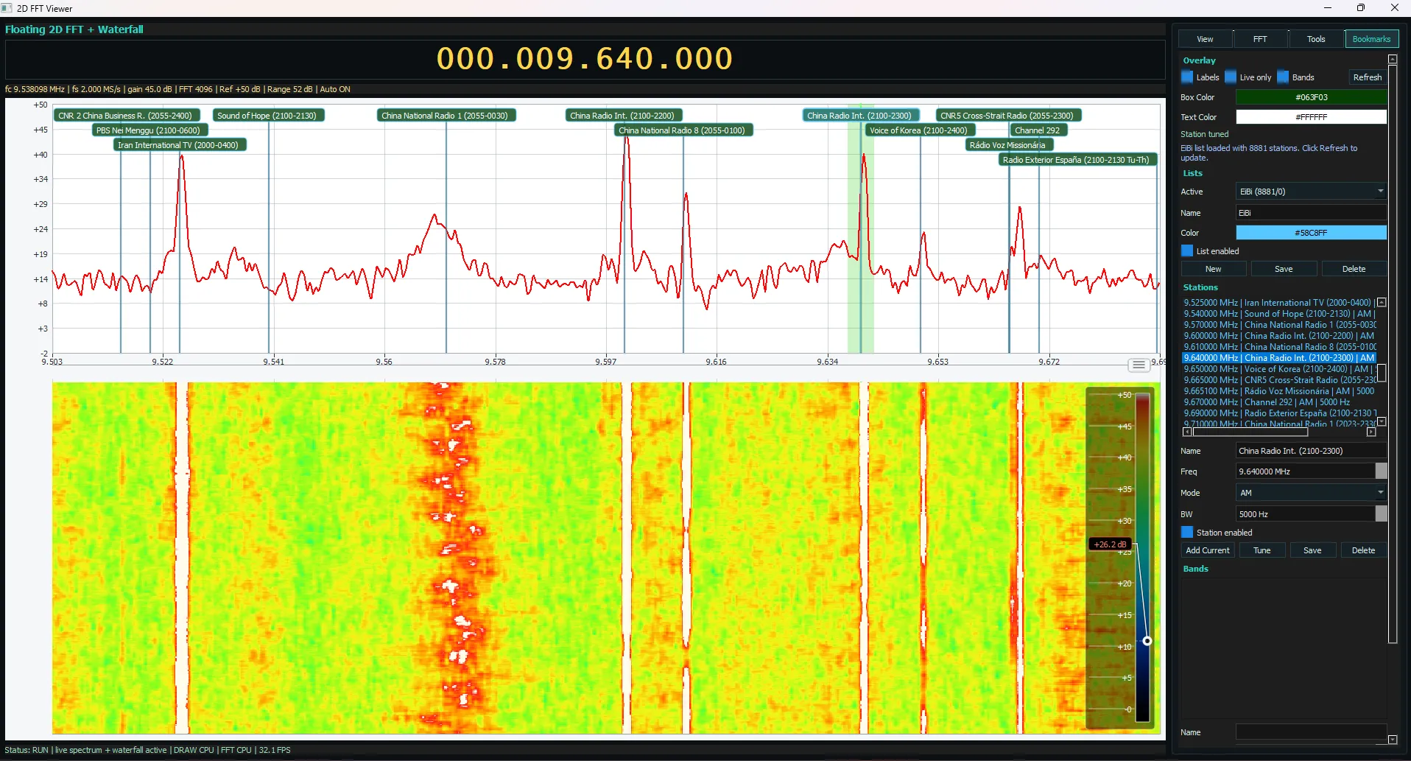Click the station list horizontal scrollbar

pyautogui.click(x=1250, y=432)
